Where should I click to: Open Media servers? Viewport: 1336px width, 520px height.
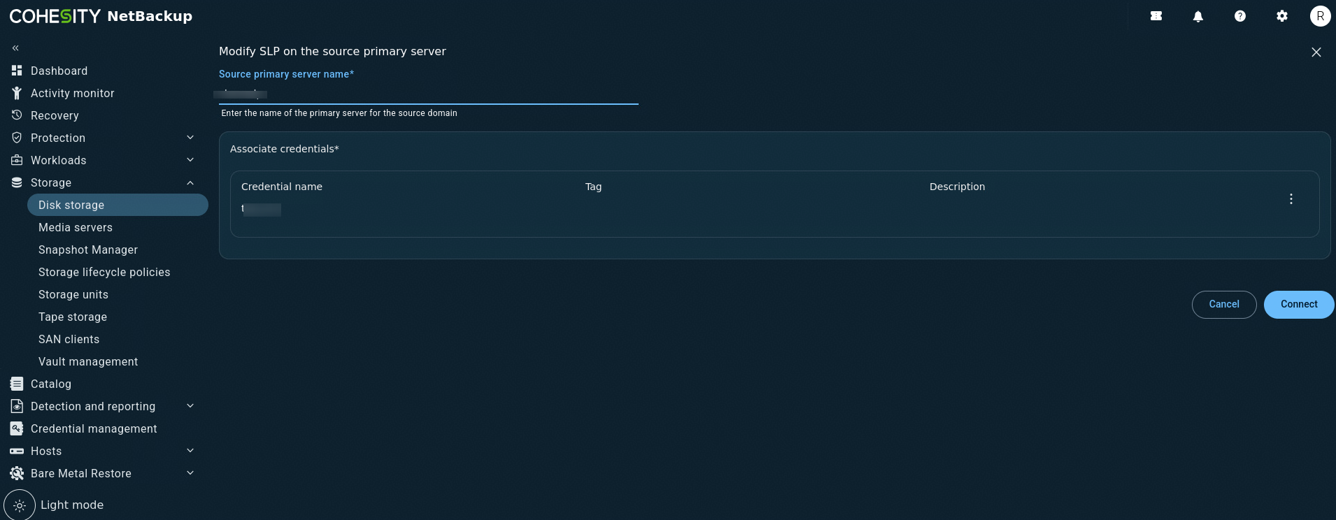[76, 227]
